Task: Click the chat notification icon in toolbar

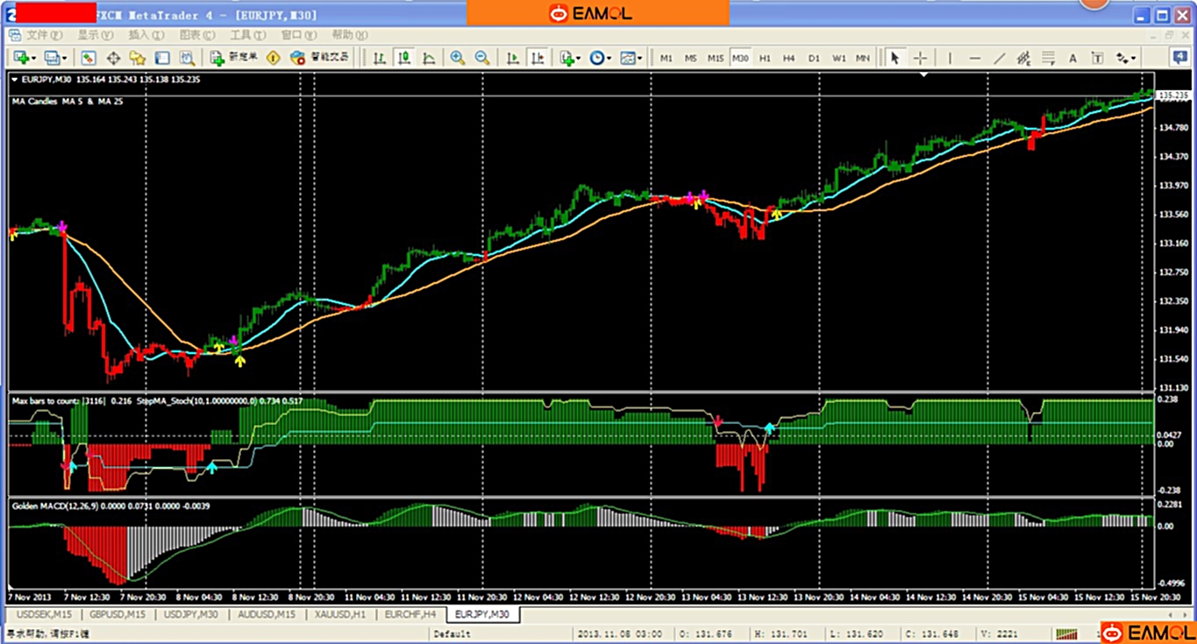Action: tap(1180, 57)
